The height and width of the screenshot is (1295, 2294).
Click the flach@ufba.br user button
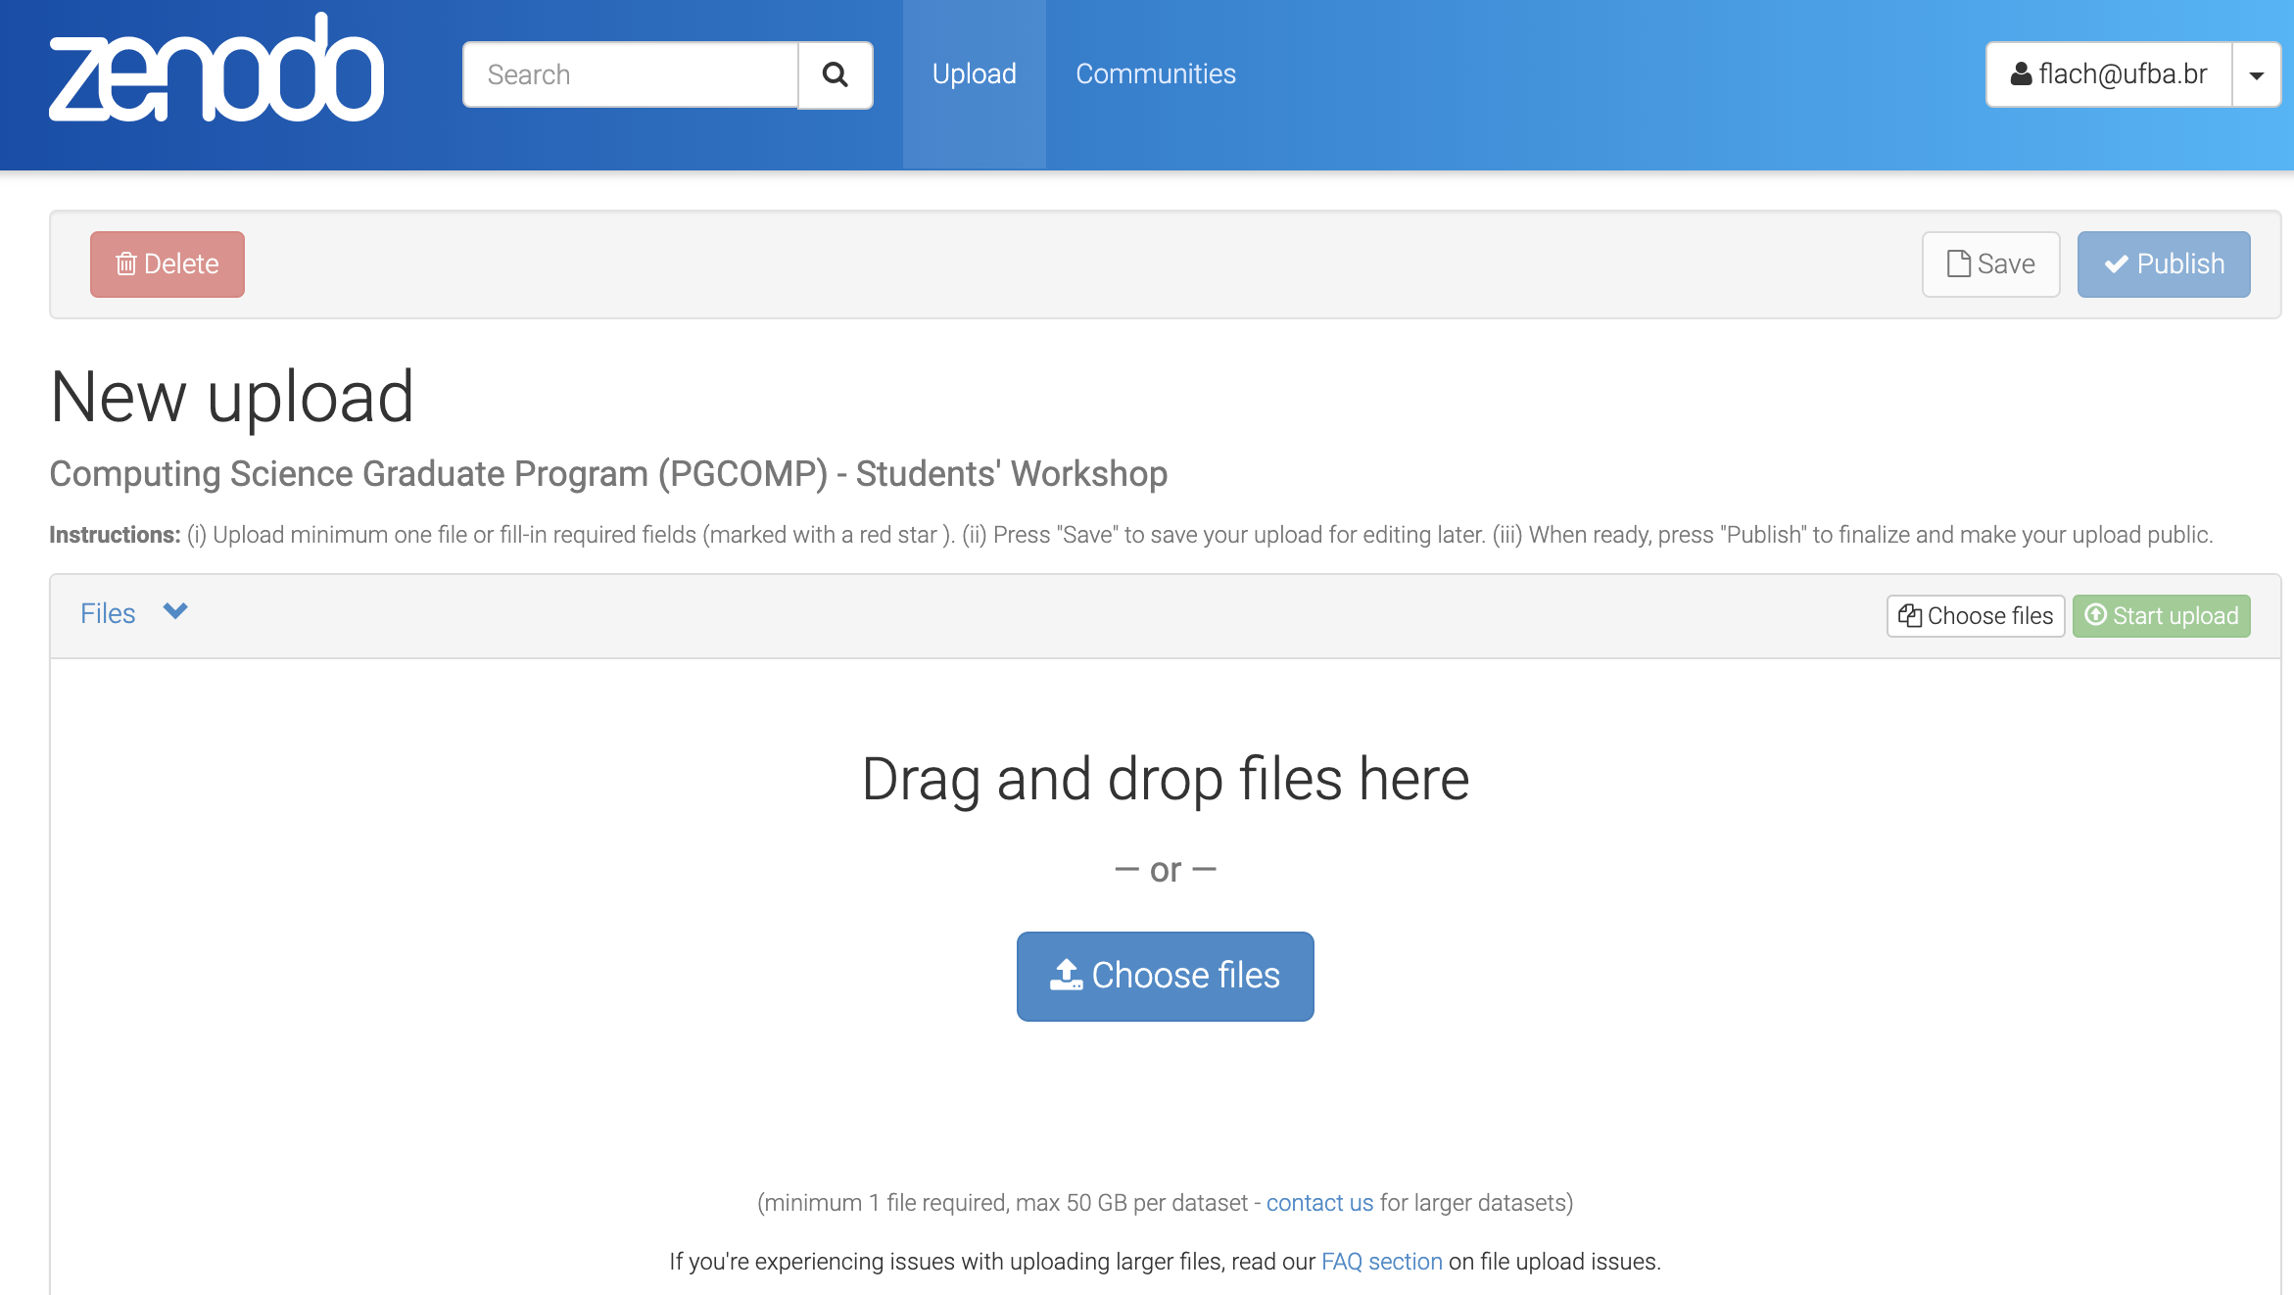tap(2109, 74)
